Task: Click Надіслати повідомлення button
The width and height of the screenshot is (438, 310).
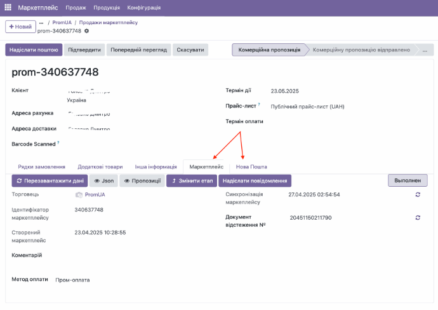Action: (x=255, y=181)
